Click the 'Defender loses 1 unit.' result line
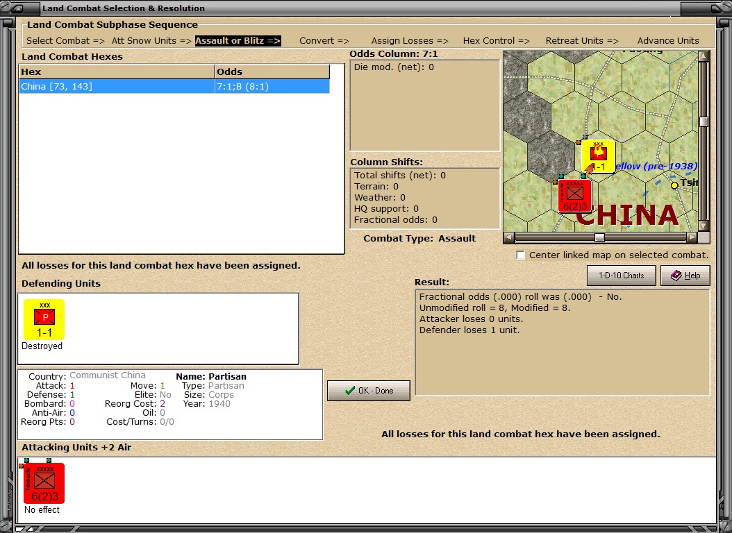 click(469, 330)
